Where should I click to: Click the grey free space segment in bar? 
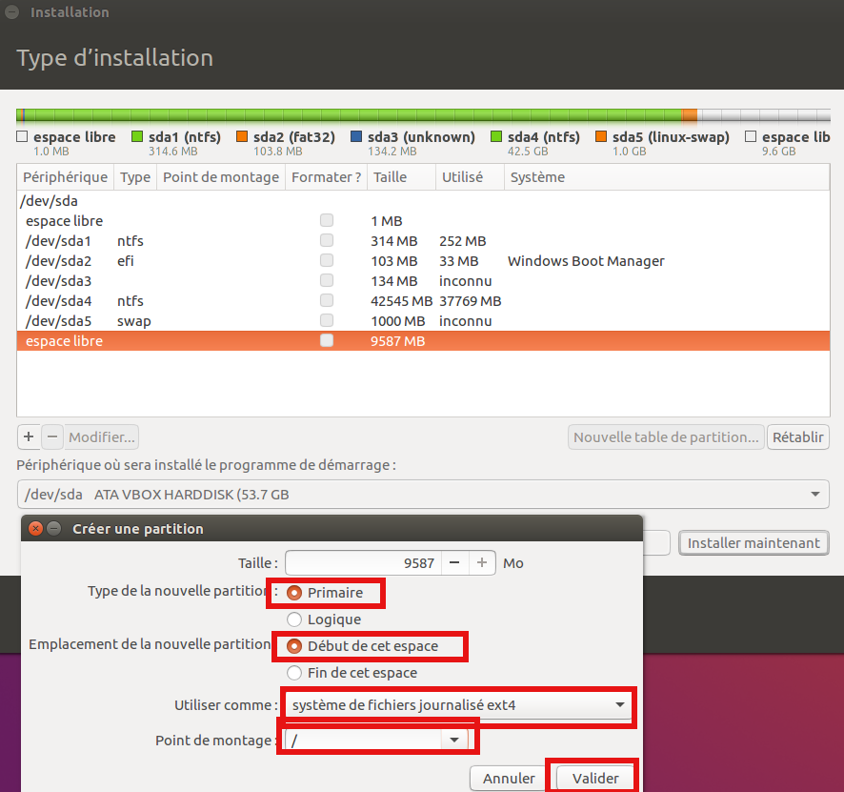click(x=764, y=115)
